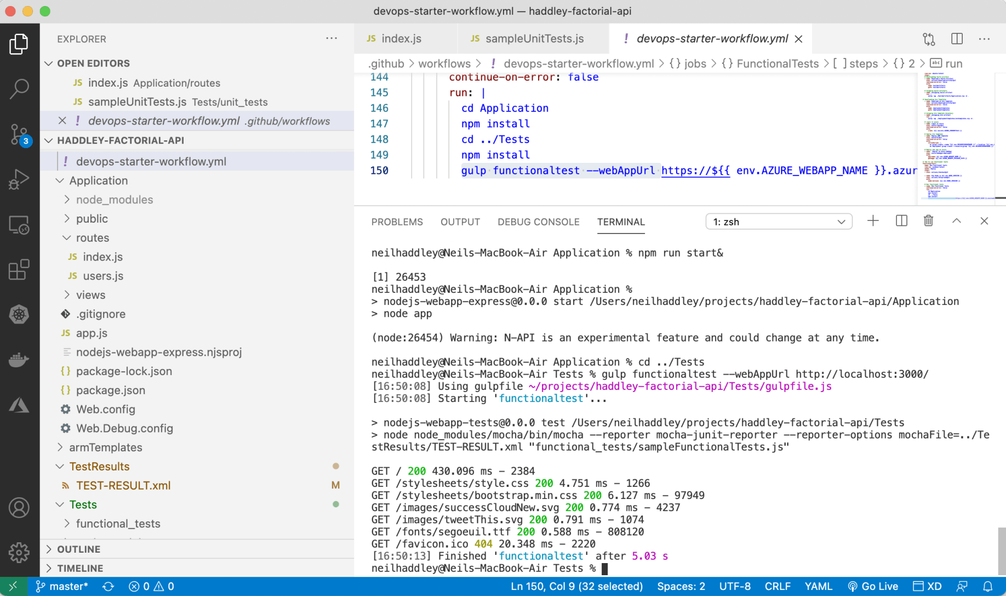This screenshot has height=596, width=1006.
Task: Split the terminal panel
Action: [901, 221]
